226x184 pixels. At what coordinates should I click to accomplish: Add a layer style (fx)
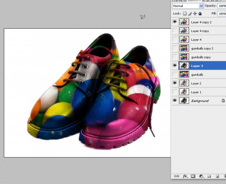click(x=185, y=176)
